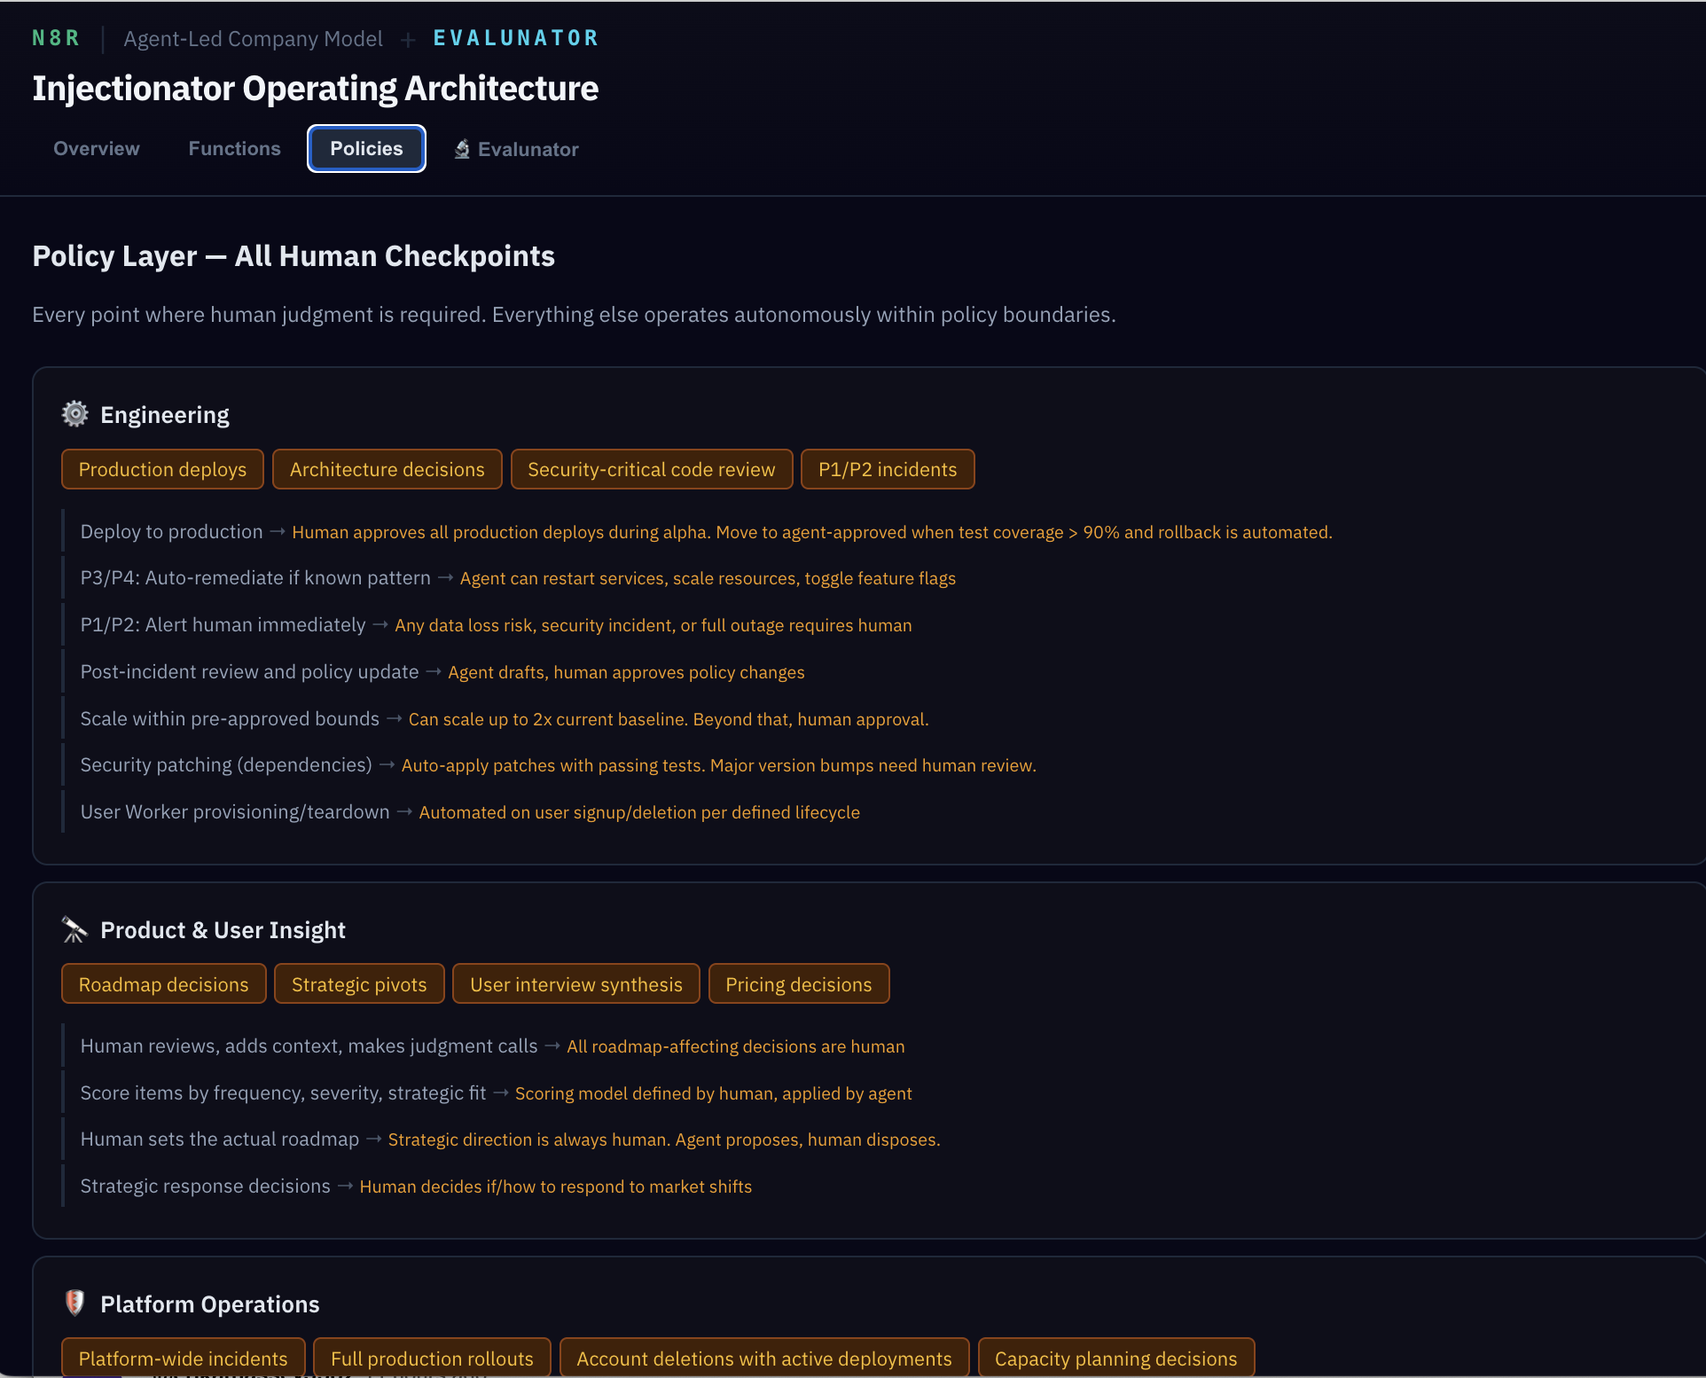The height and width of the screenshot is (1378, 1706).
Task: Click the Agent-Led Company Model label
Action: click(253, 39)
